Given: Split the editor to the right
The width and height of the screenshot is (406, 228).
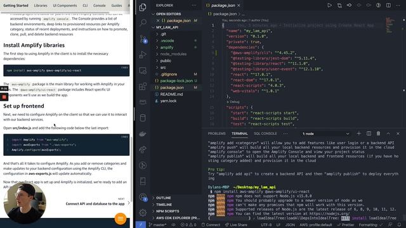Looking at the screenshot, I should [388, 5].
